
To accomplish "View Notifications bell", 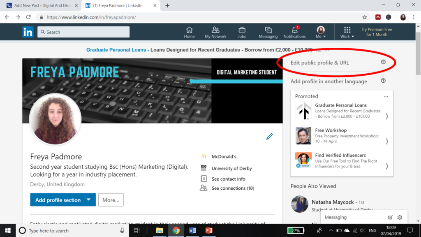I will [294, 33].
